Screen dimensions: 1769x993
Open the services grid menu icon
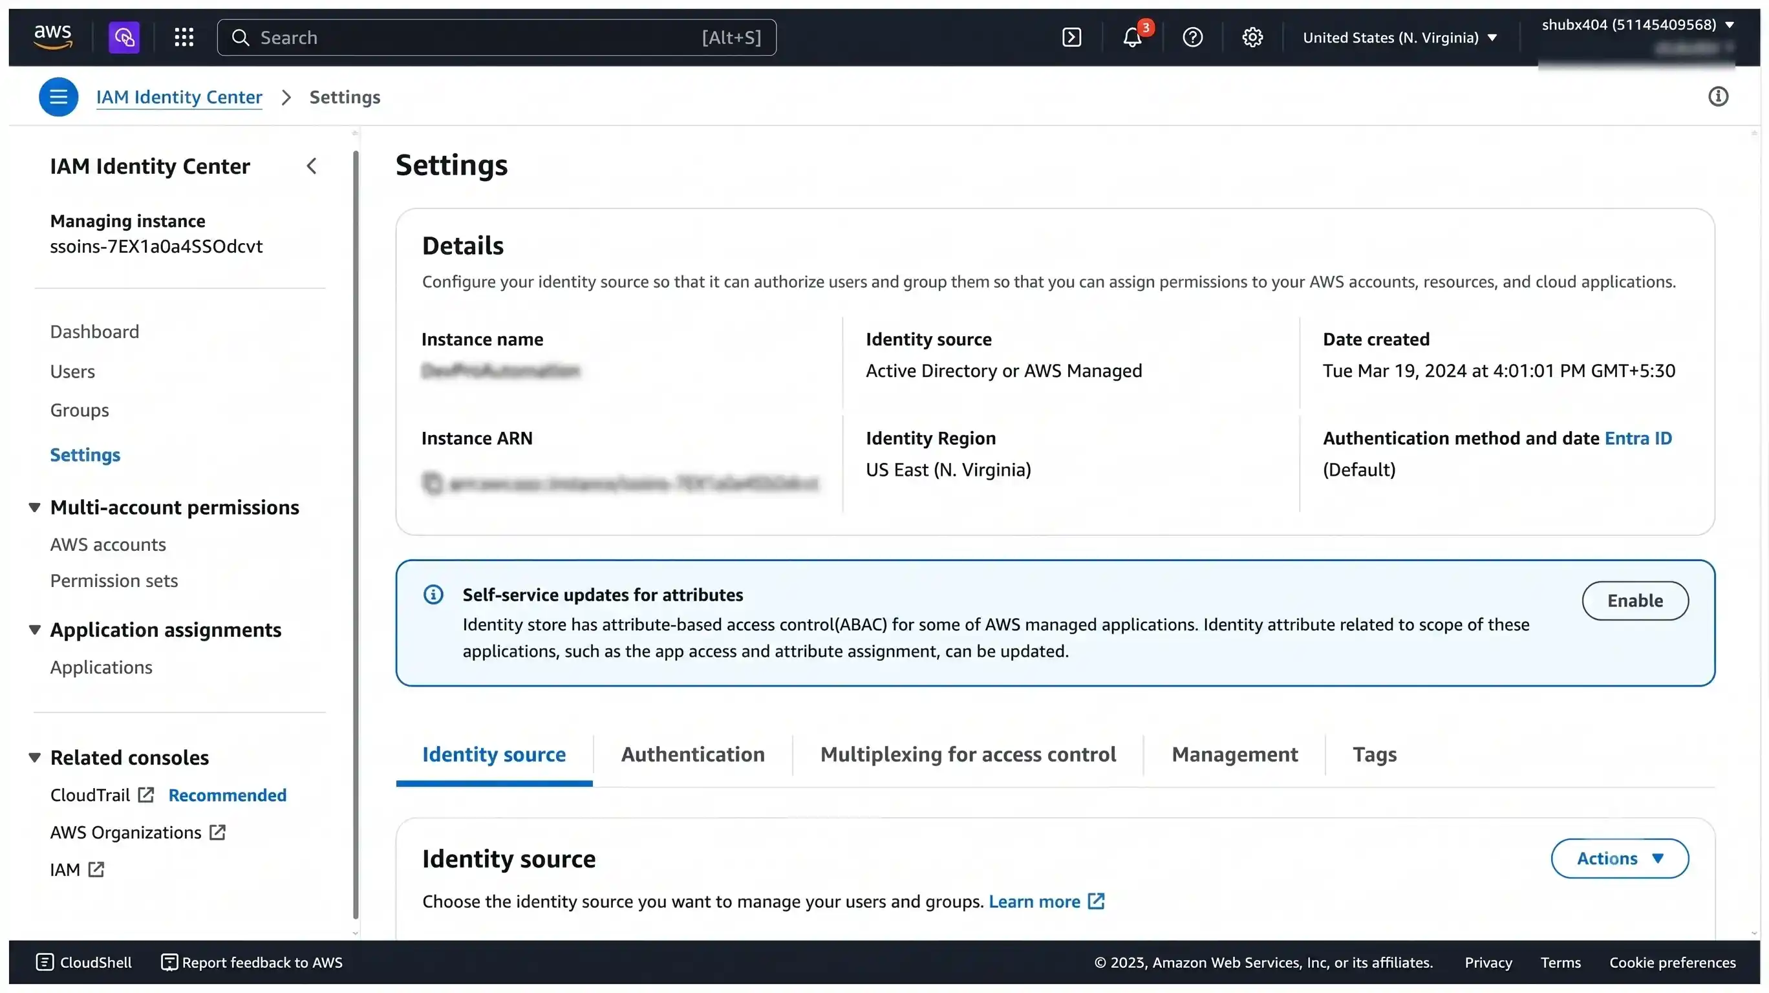(184, 37)
